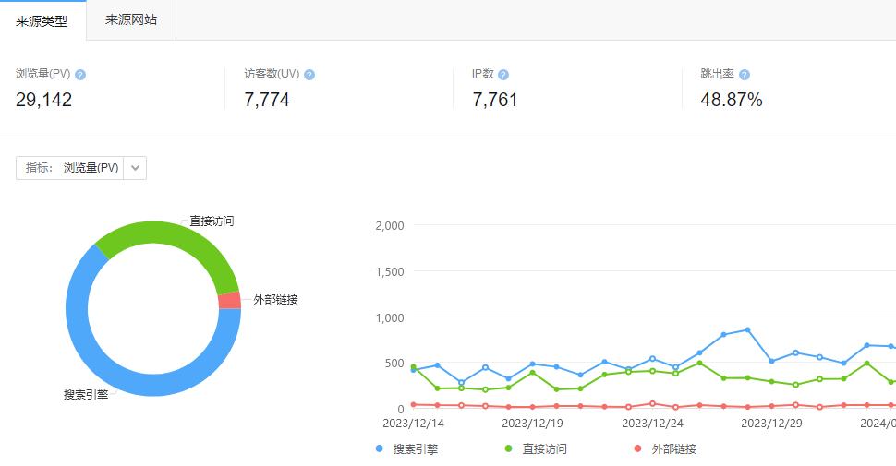Open the 指标 浏览量(PV) dropdown
896x466 pixels.
pyautogui.click(x=81, y=168)
